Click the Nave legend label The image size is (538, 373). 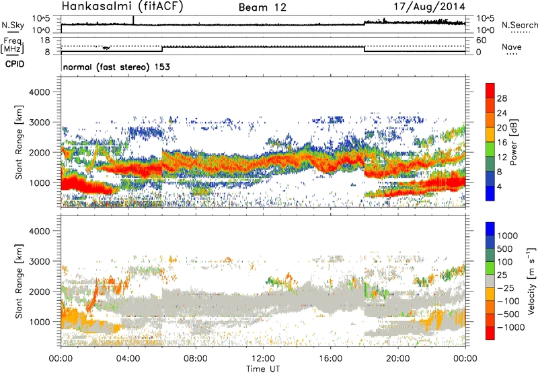[x=512, y=46]
